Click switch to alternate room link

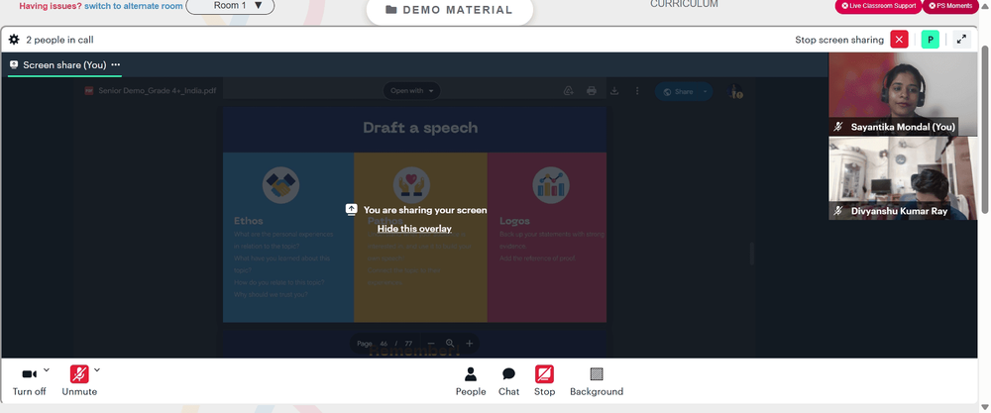[134, 6]
